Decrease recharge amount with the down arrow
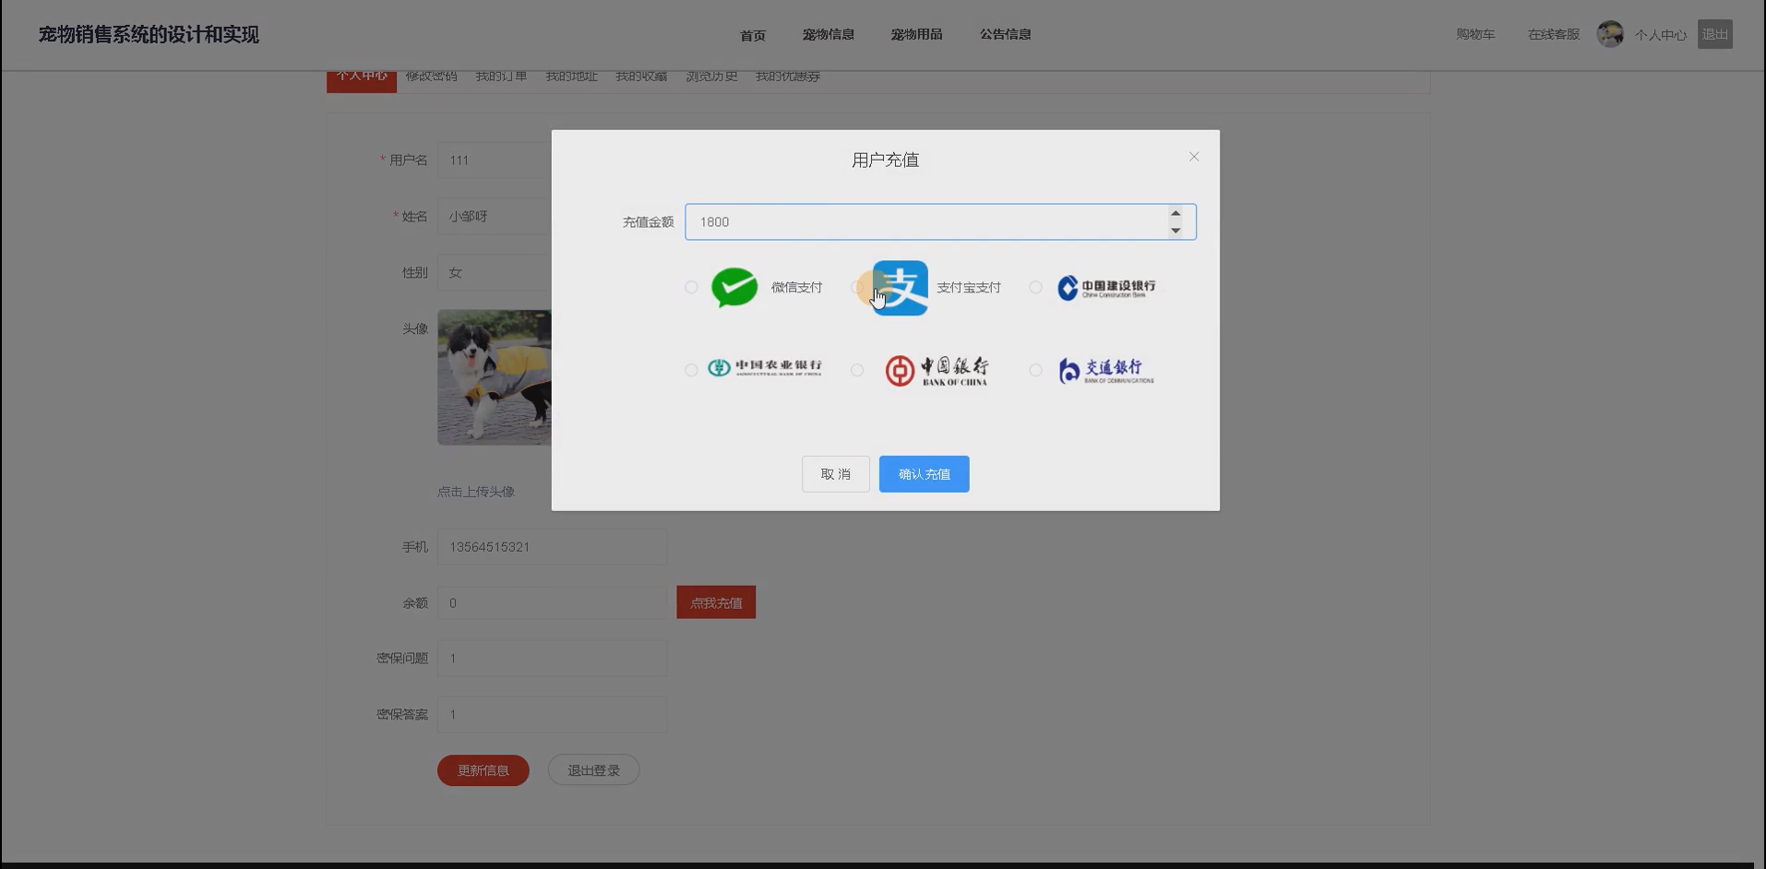 (1175, 231)
